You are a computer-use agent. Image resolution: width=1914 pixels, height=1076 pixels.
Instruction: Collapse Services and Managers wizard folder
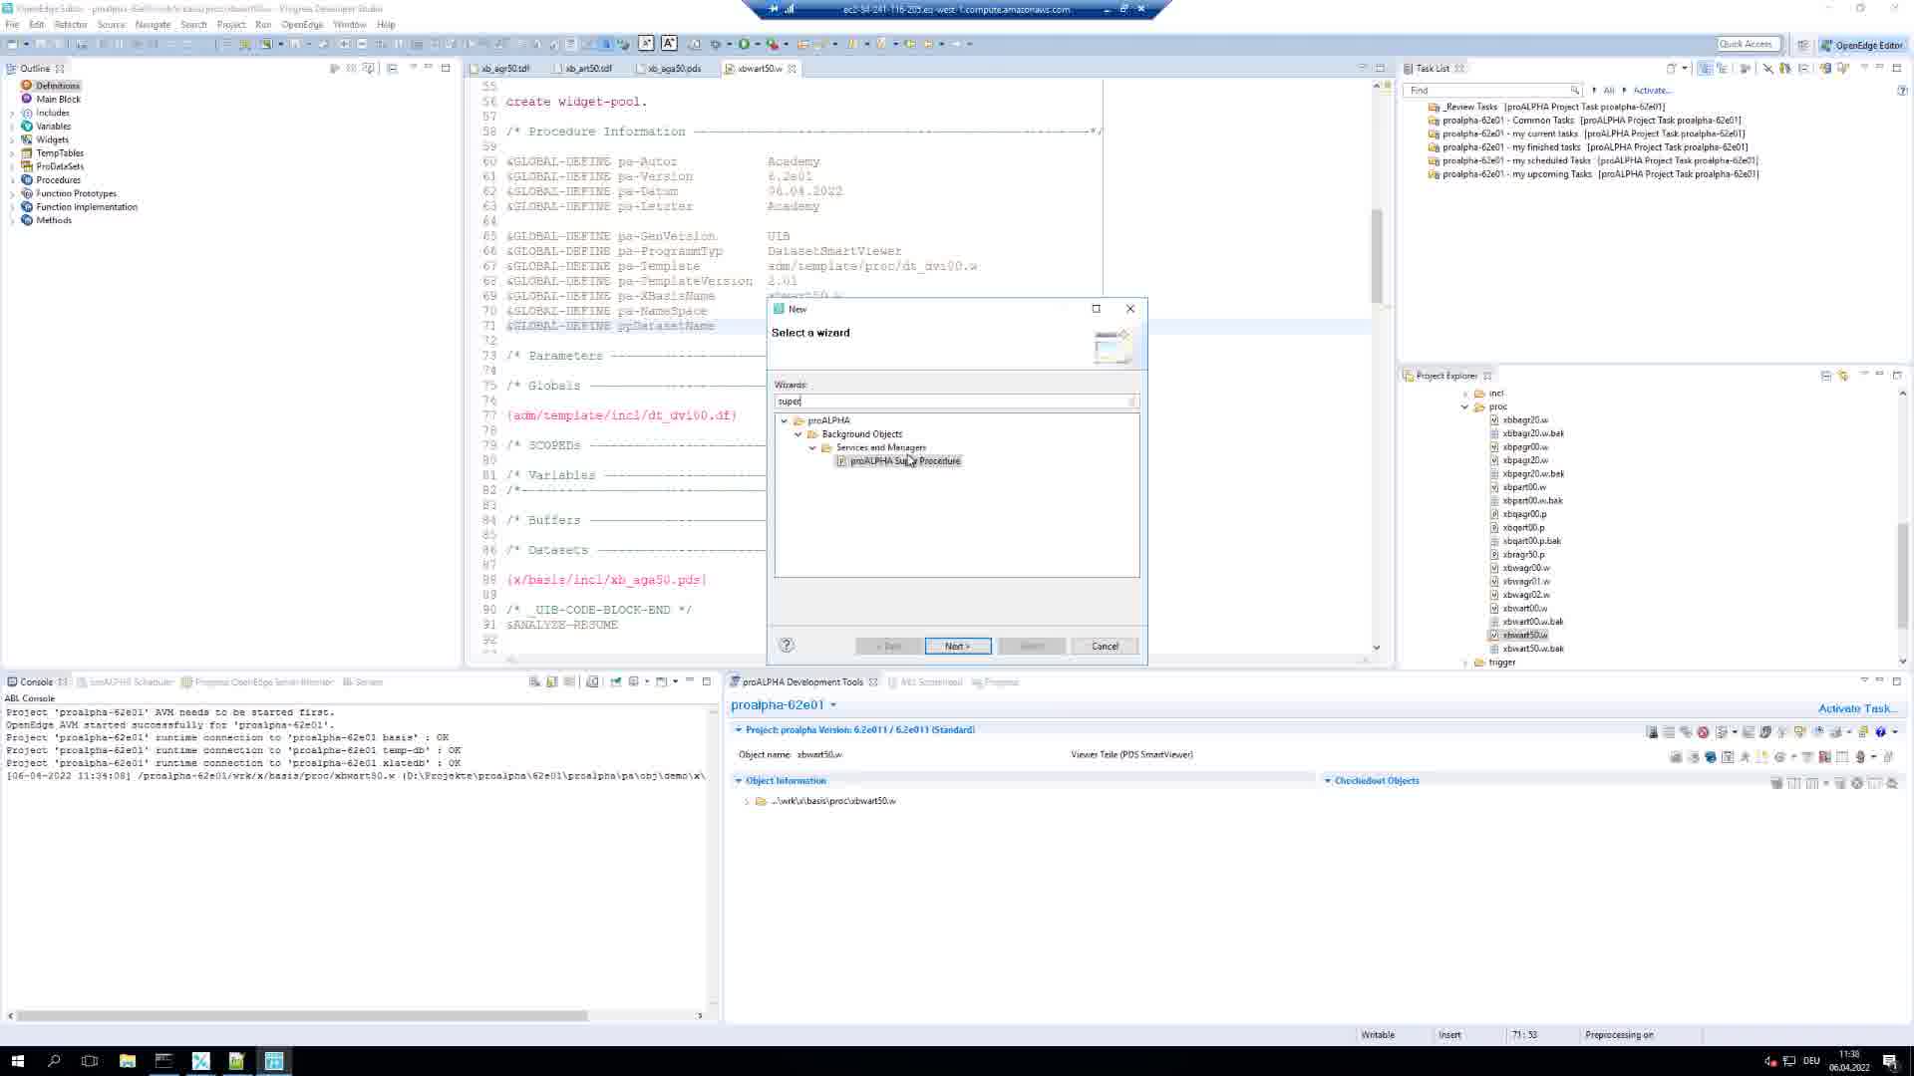pyautogui.click(x=812, y=447)
